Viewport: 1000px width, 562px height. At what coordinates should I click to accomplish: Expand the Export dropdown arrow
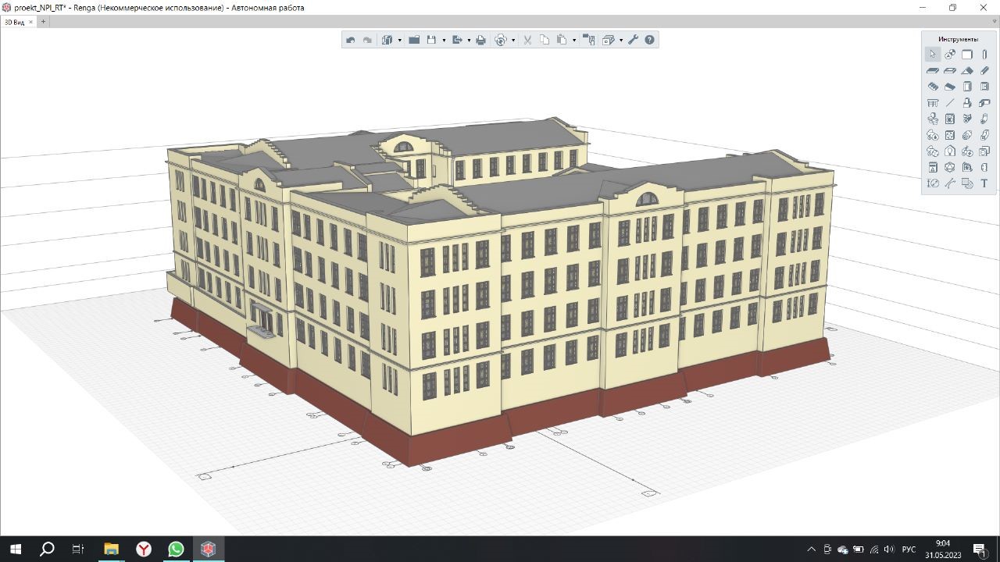click(469, 41)
